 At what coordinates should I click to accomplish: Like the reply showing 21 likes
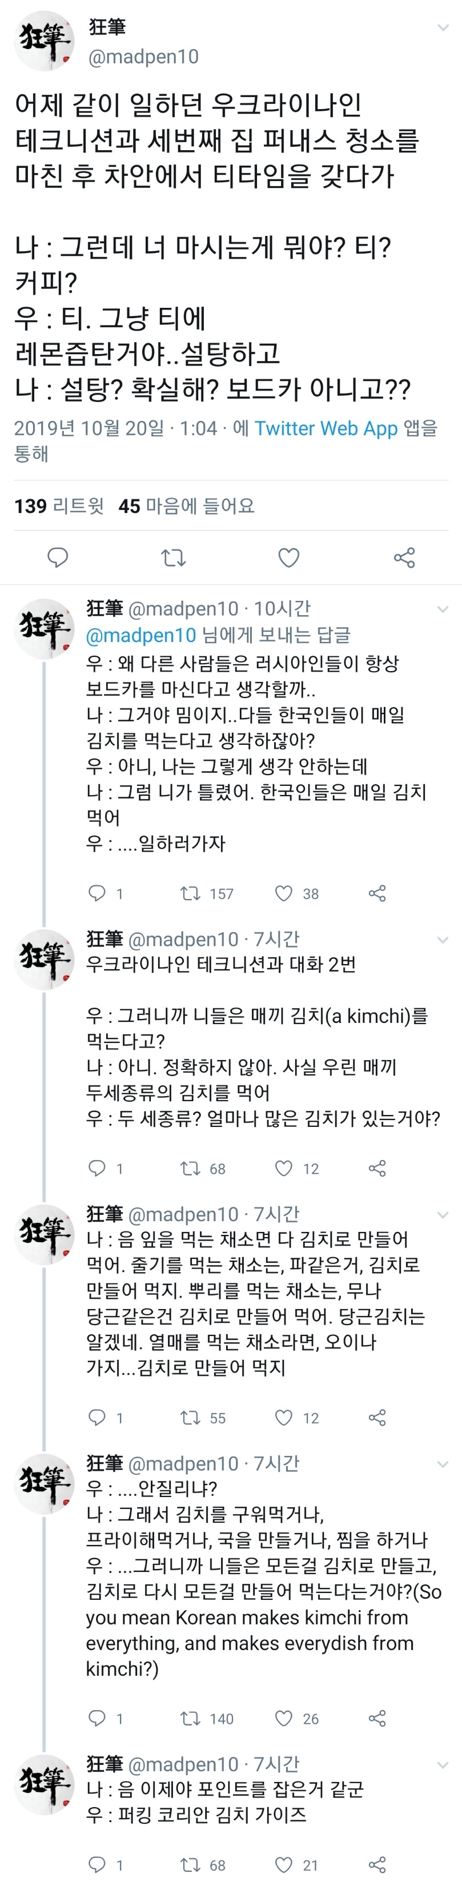point(283,1865)
